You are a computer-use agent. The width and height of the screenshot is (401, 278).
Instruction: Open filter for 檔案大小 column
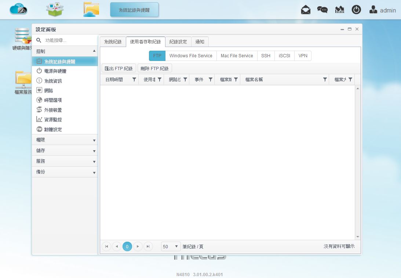coord(350,80)
